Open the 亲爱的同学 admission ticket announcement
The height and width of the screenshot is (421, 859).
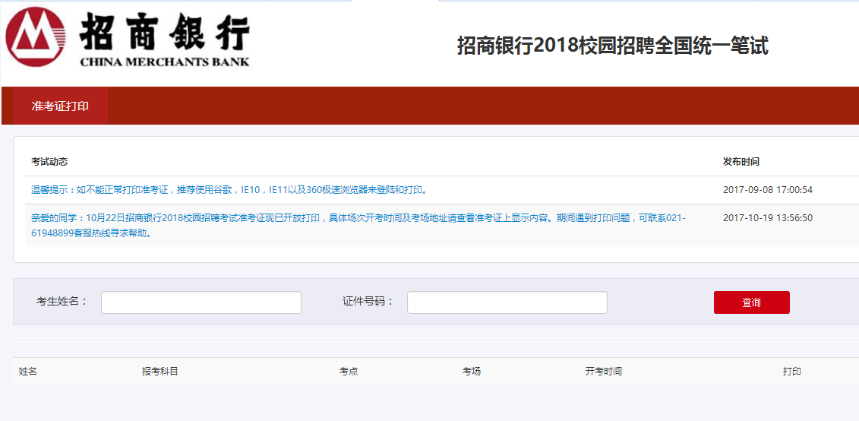pos(358,225)
